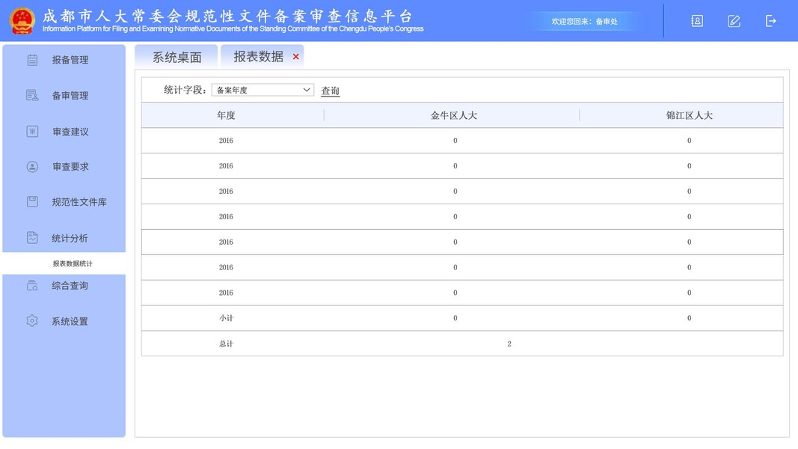Click the 金牛区人大 column header
This screenshot has width=798, height=449.
point(454,115)
